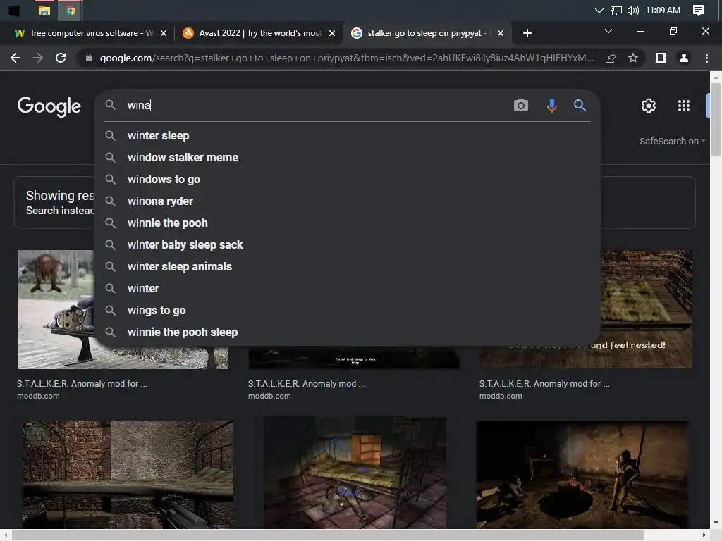
Task: Open the campfire stalkers thumbnail
Action: 583,474
